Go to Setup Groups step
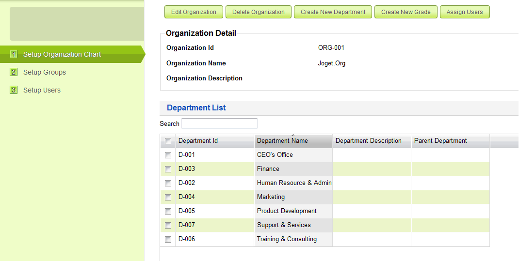519x261 pixels. click(45, 72)
